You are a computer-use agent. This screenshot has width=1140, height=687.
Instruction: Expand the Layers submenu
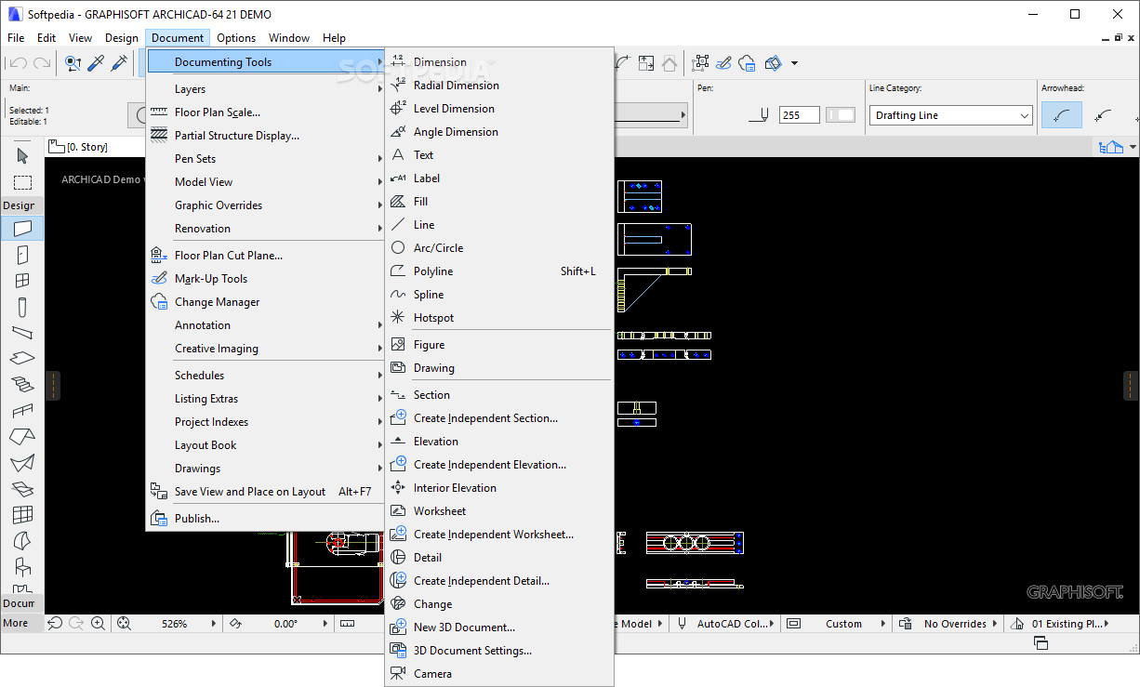click(265, 89)
